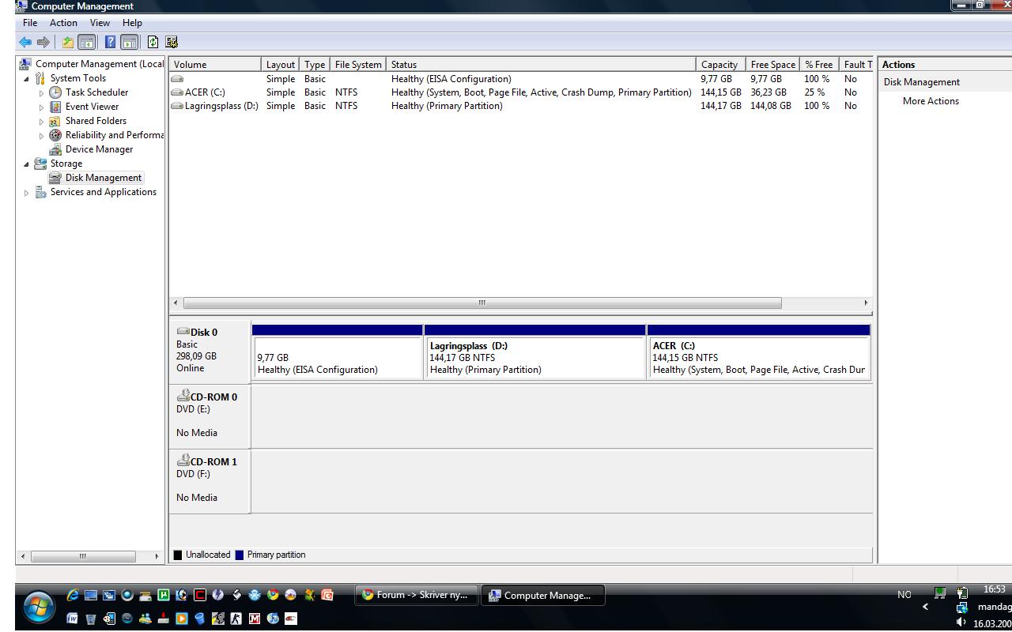Select Disk Management in the tree
The height and width of the screenshot is (632, 1012).
[x=104, y=178]
